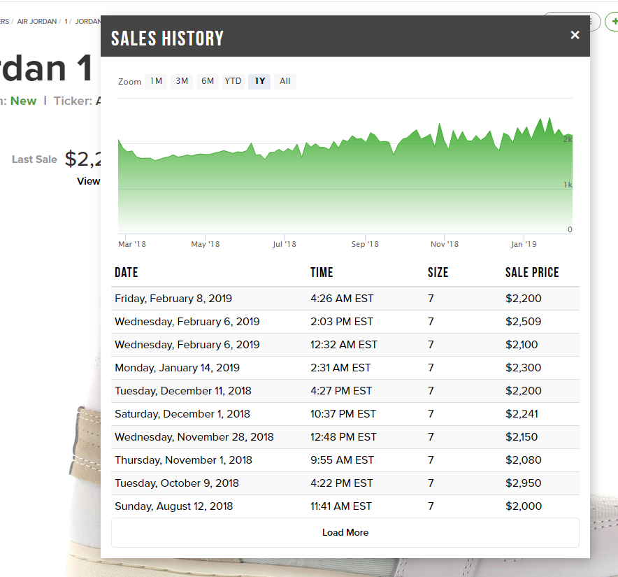Image resolution: width=618 pixels, height=577 pixels.
Task: Click the Size column header
Action: tap(438, 273)
